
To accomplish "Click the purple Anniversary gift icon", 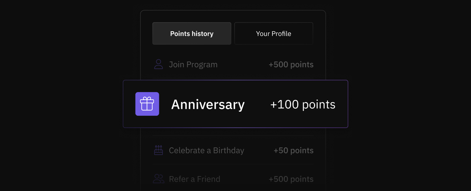I will click(147, 104).
